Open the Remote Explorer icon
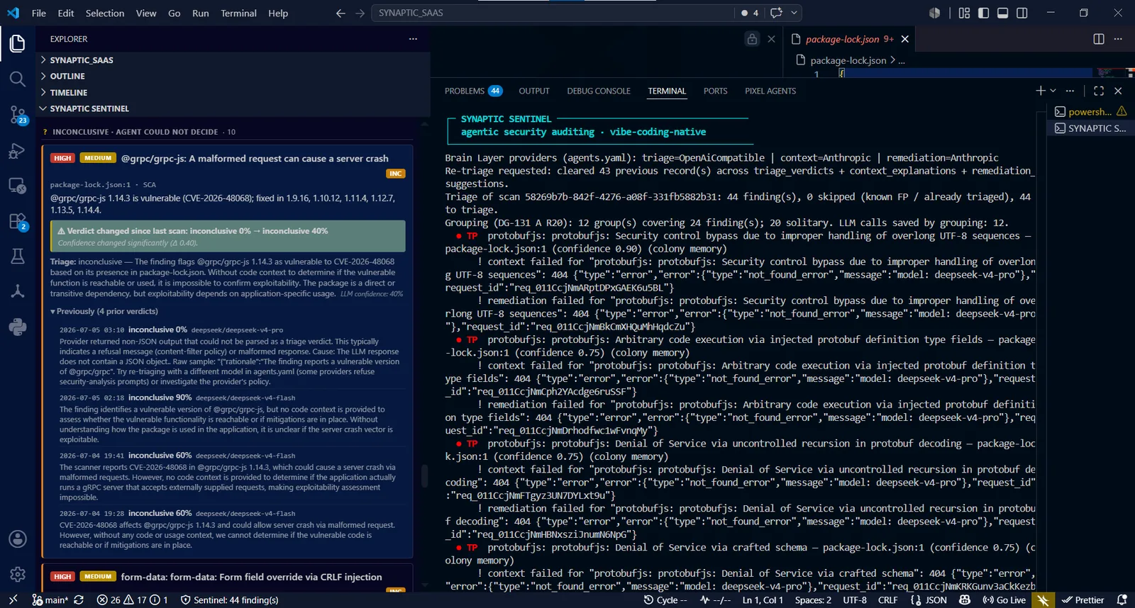This screenshot has height=608, width=1135. point(18,186)
